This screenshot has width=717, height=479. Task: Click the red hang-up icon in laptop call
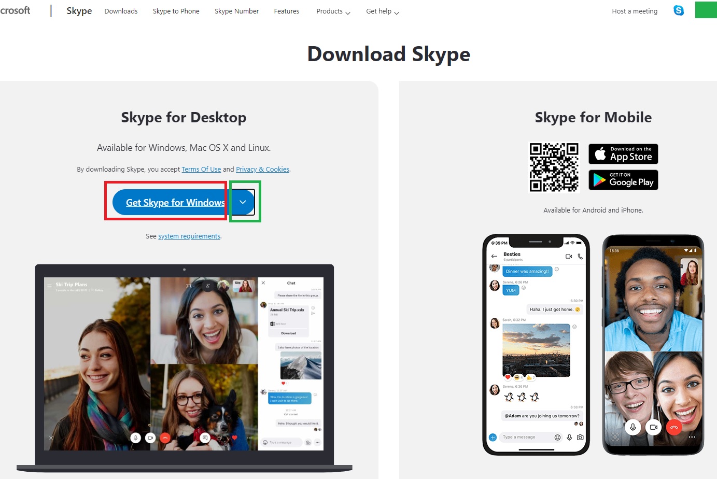point(165,438)
